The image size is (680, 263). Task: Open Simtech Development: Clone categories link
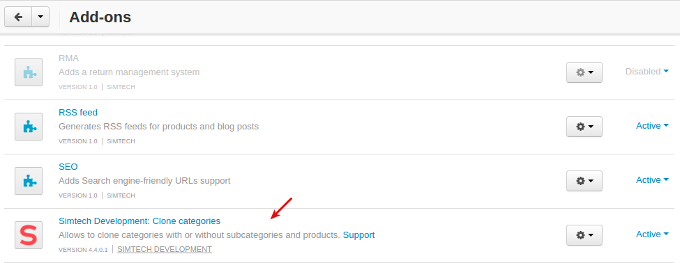tap(139, 221)
